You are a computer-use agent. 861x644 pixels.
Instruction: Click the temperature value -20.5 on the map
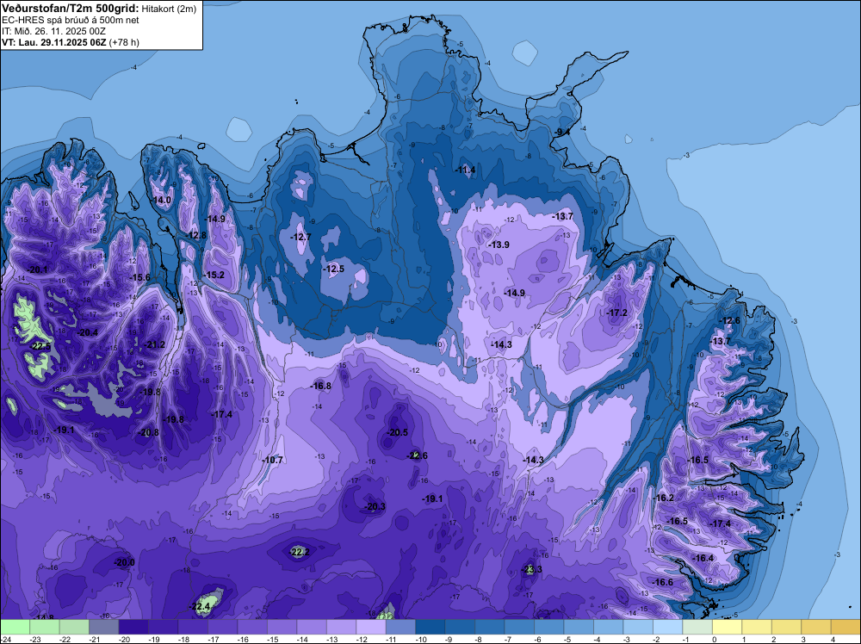point(398,432)
